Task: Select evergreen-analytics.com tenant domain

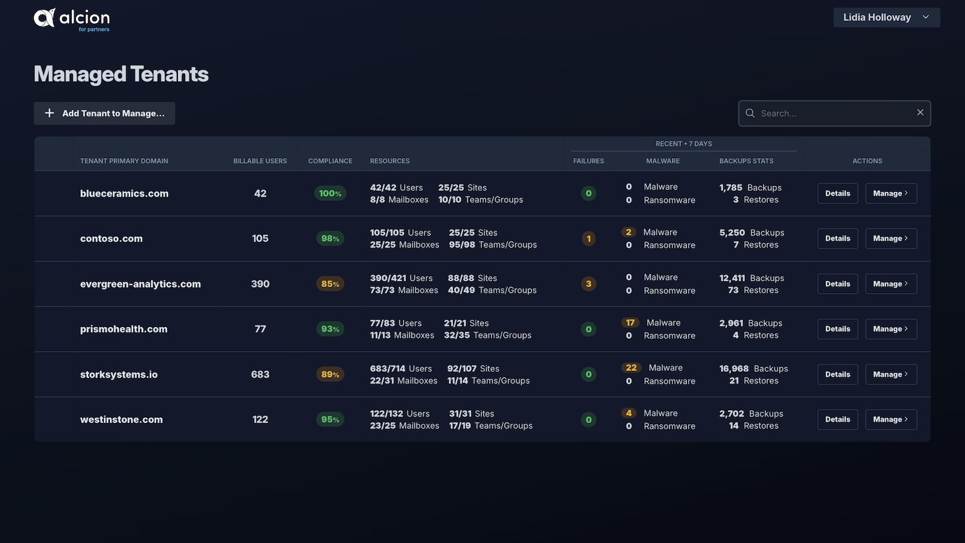Action: 141,284
